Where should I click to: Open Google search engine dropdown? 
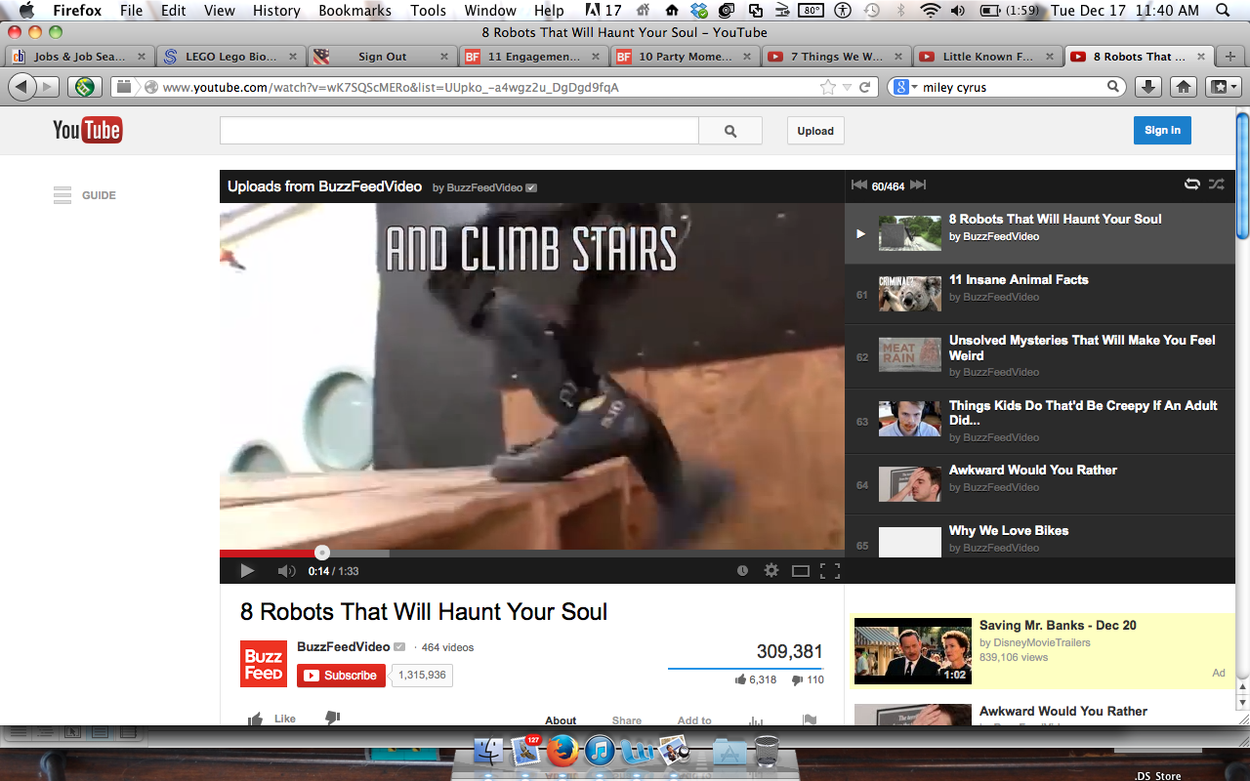[x=906, y=87]
